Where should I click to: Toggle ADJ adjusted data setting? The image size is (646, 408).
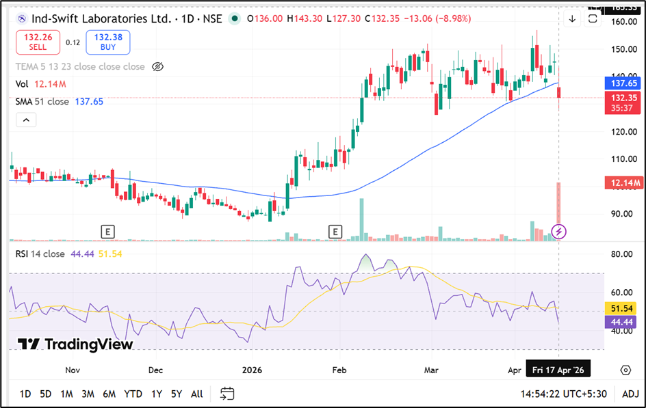point(630,394)
